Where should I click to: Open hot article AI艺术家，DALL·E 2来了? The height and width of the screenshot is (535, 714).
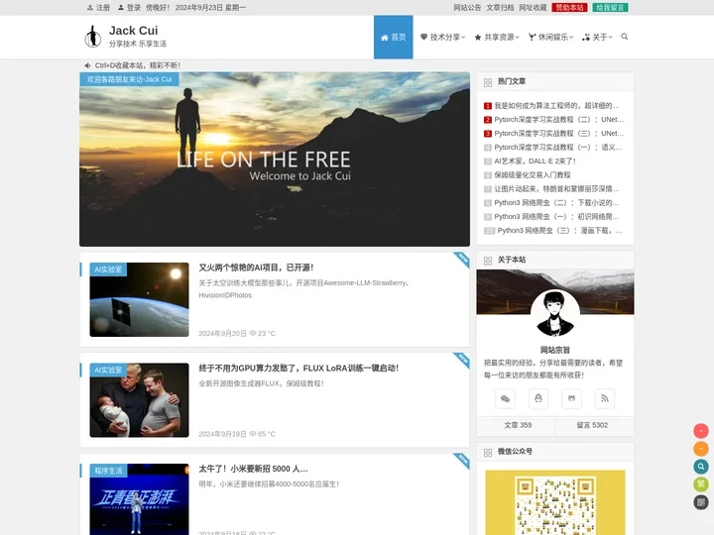pos(535,161)
